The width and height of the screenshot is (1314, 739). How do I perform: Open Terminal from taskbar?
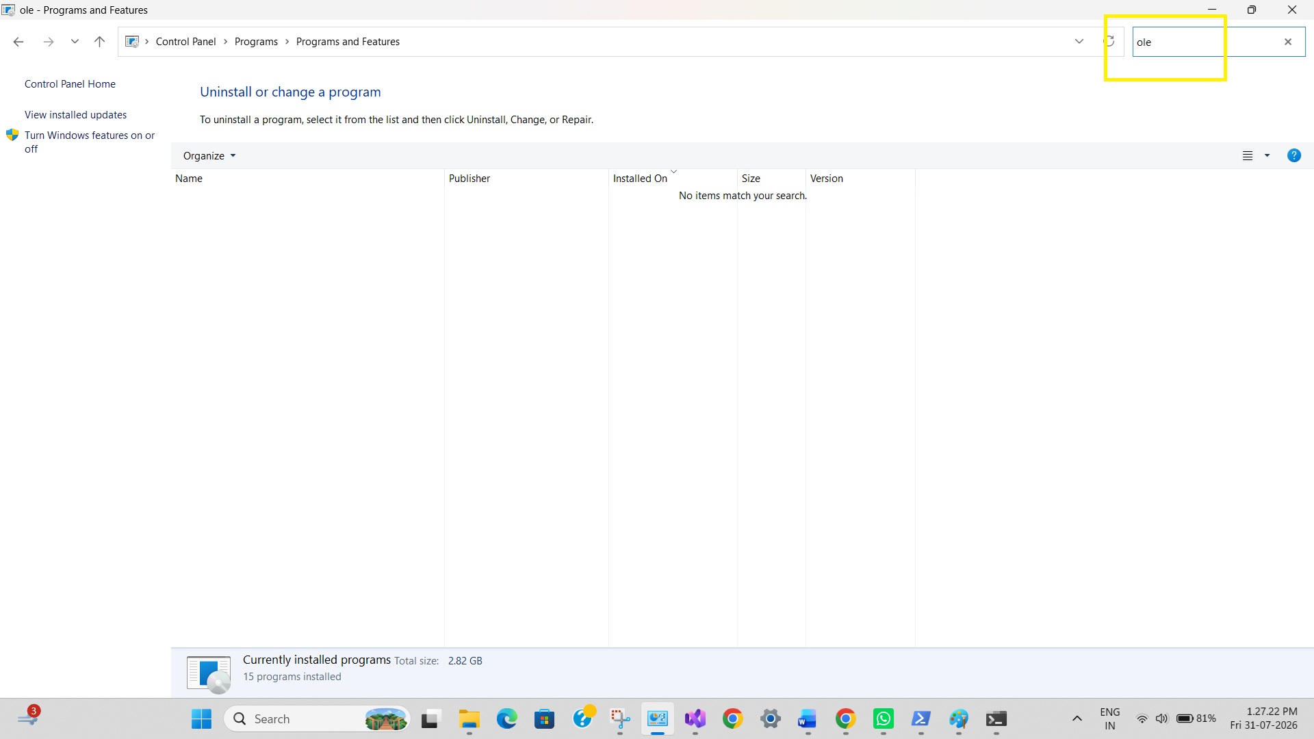coord(996,719)
